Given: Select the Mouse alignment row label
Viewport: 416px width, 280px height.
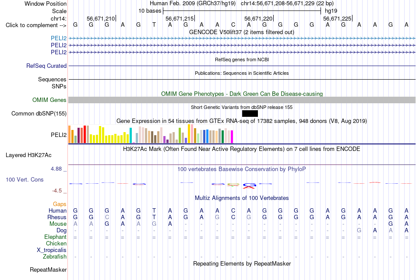Looking at the screenshot, I should (58, 224).
